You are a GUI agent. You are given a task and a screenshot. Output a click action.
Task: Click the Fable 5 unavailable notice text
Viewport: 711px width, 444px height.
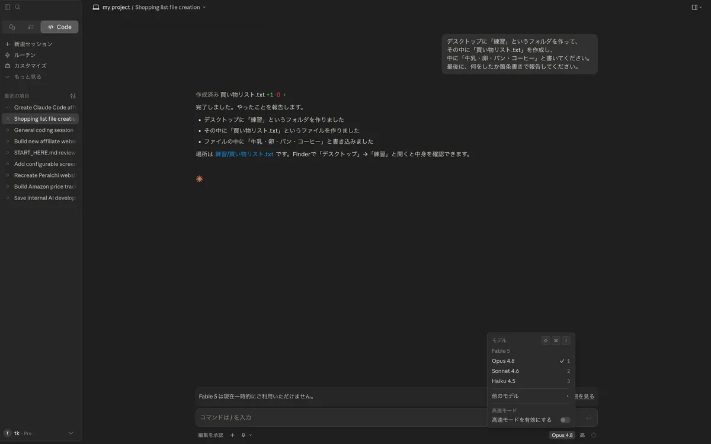(x=257, y=397)
